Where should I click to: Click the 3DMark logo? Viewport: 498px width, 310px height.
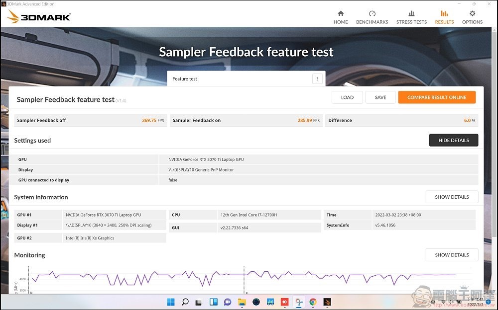coord(38,16)
